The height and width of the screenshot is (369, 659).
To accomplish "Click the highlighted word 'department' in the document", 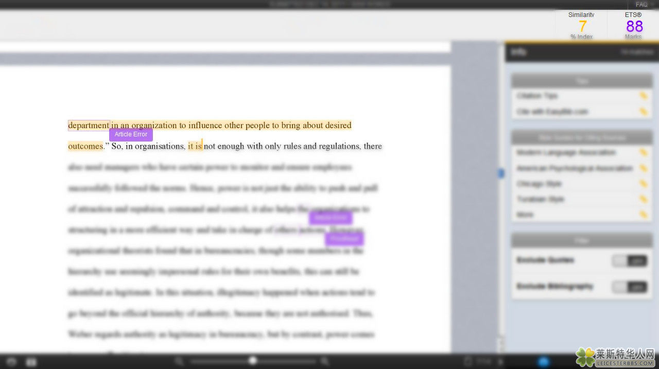I will [x=88, y=125].
